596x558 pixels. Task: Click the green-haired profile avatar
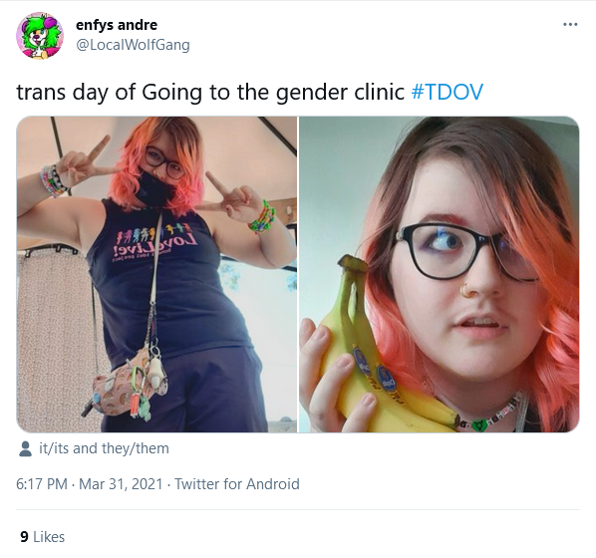pos(40,35)
